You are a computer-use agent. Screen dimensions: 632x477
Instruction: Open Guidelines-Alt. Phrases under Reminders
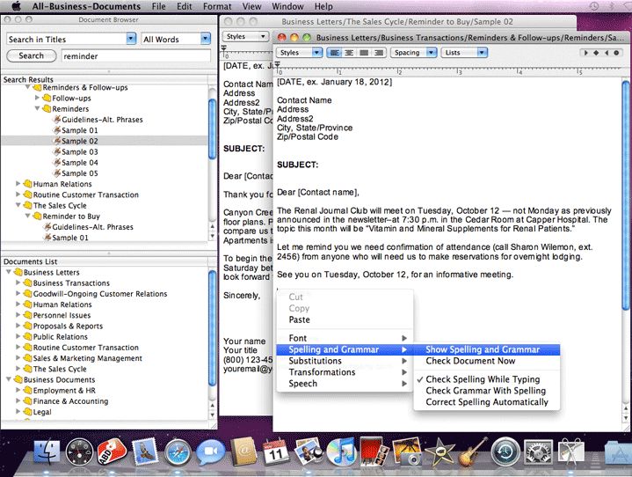102,120
